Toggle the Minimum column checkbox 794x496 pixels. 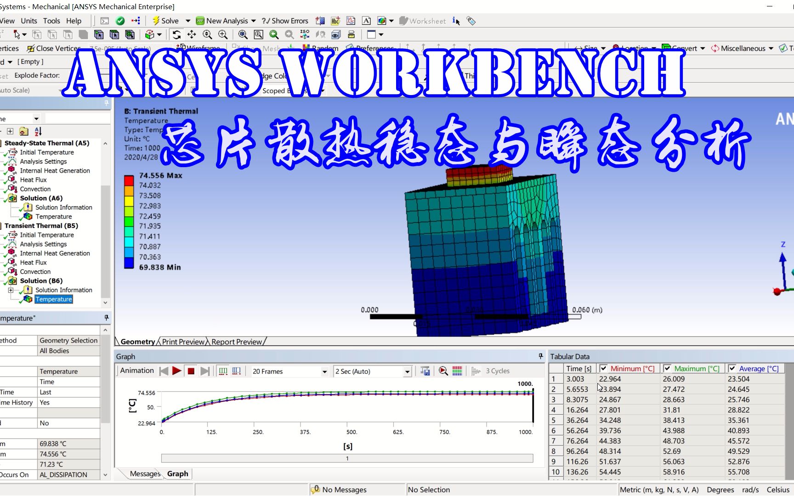pyautogui.click(x=603, y=368)
